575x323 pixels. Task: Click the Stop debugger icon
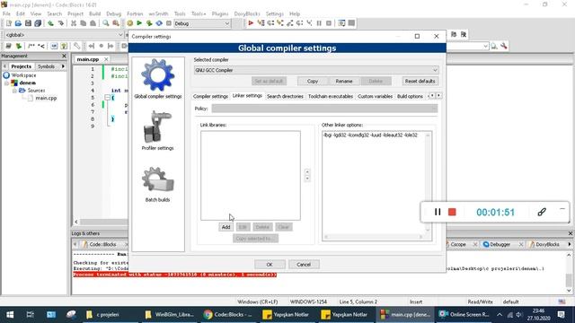[329, 23]
